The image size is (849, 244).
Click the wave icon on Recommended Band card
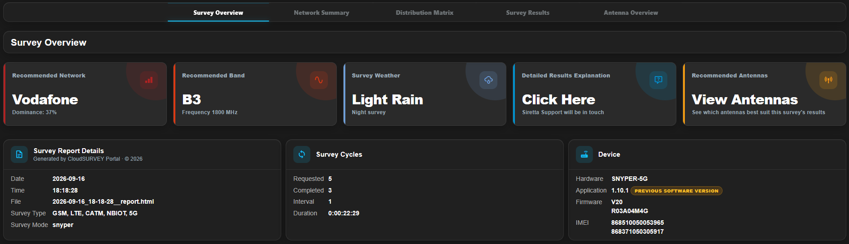pyautogui.click(x=319, y=80)
